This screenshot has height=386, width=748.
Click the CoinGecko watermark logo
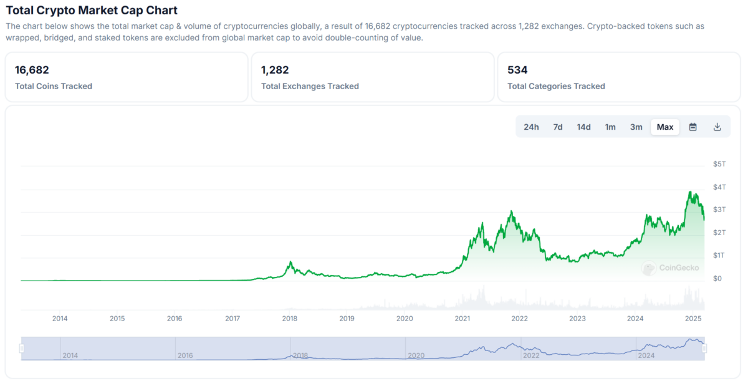pyautogui.click(x=670, y=268)
